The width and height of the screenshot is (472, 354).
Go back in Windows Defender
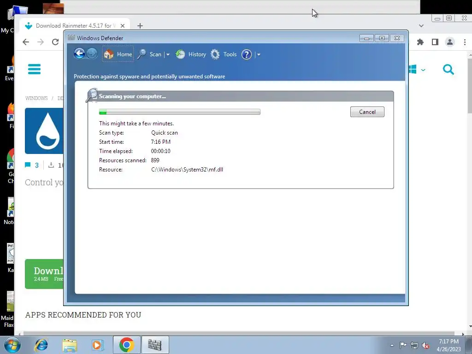pyautogui.click(x=79, y=54)
